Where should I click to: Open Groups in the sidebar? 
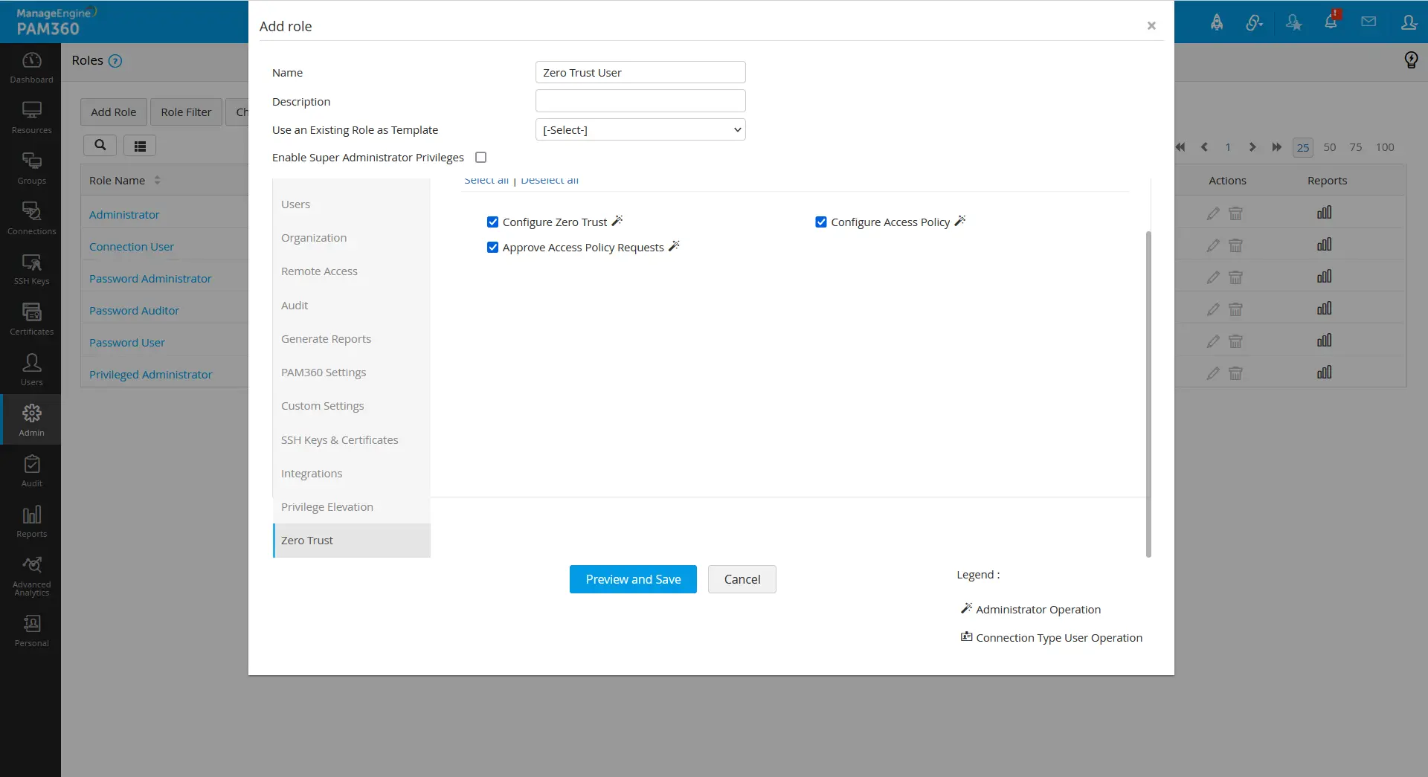[31, 168]
